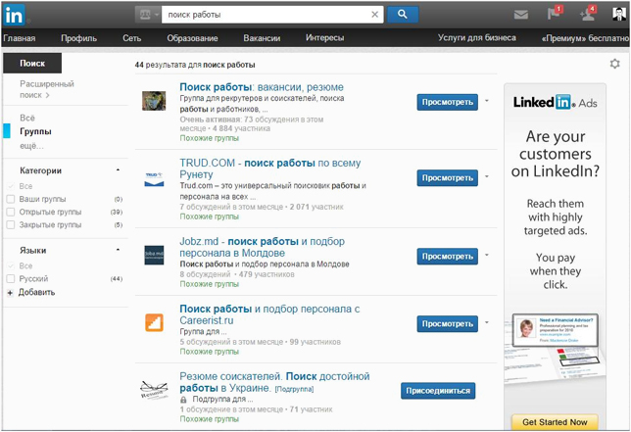This screenshot has width=631, height=432.
Task: Select the Всё search filter
Action: (x=27, y=118)
